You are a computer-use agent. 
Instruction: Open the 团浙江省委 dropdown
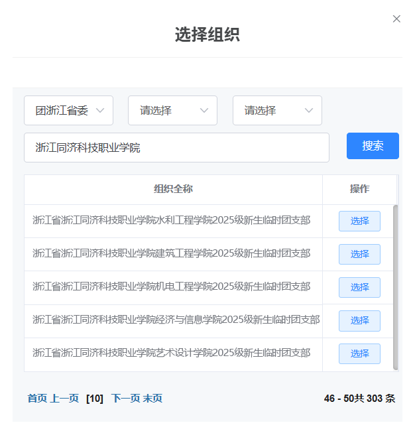69,111
